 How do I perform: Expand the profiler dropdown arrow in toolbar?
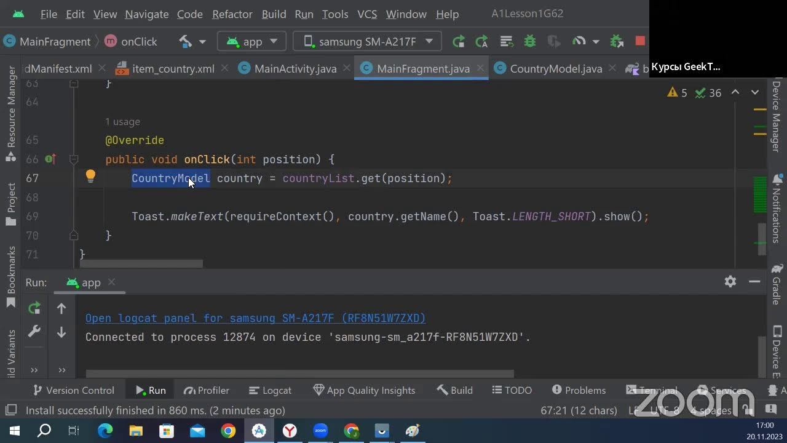pos(596,42)
